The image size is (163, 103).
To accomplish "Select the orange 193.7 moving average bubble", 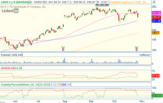I will [x=155, y=33].
